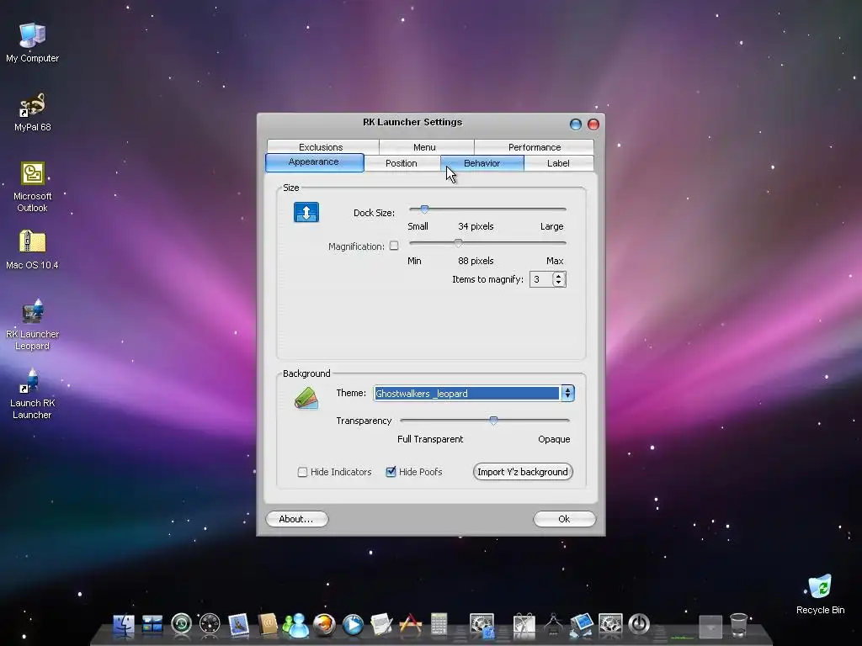Open the Applications 'A' icon in the dock

[x=410, y=625]
